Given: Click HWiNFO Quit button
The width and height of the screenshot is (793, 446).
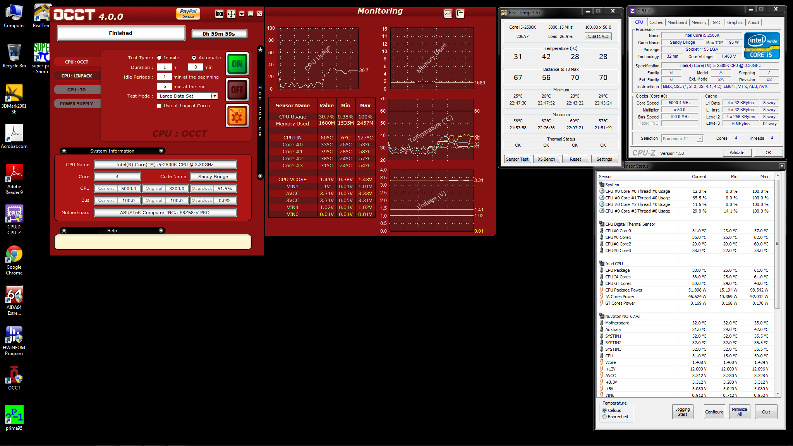Looking at the screenshot, I should pyautogui.click(x=766, y=412).
